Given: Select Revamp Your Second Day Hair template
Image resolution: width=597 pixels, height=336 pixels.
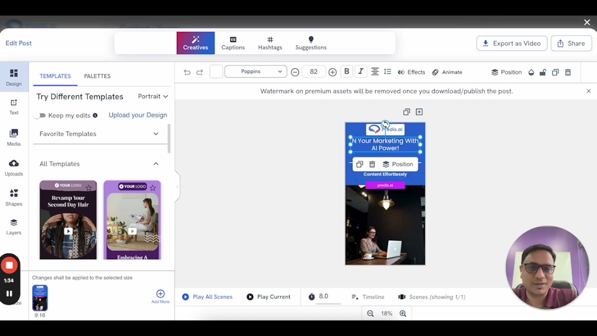Looking at the screenshot, I should pyautogui.click(x=68, y=220).
